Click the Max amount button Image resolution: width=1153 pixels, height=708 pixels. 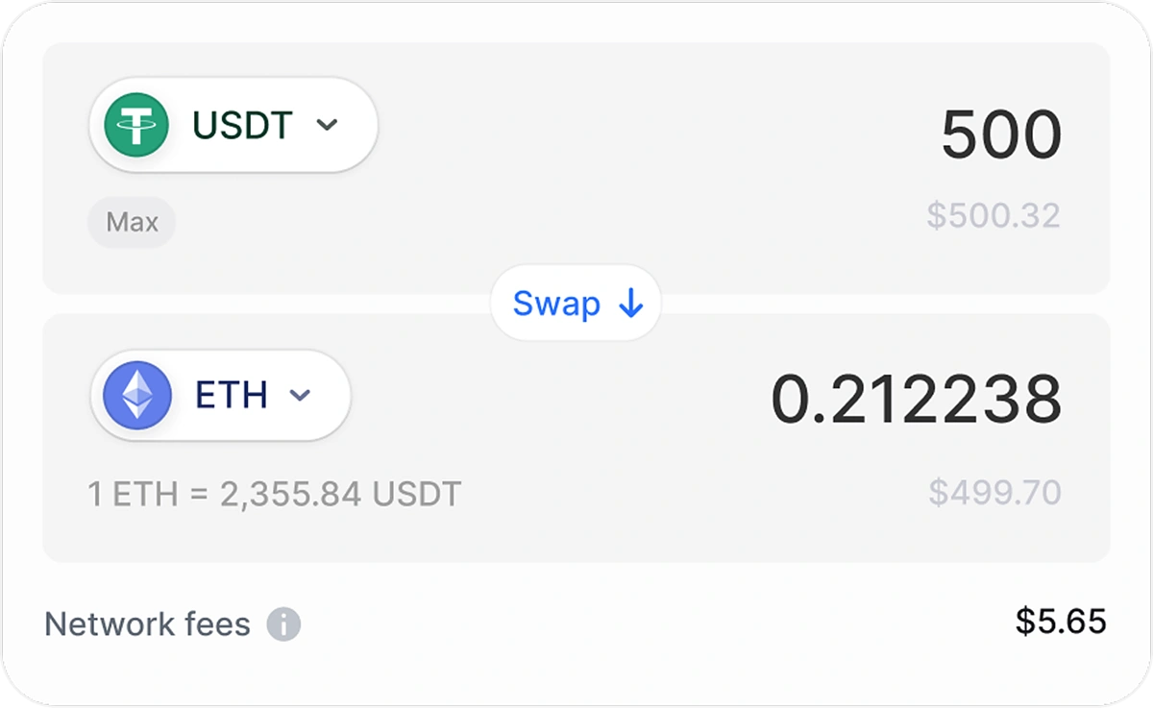click(x=132, y=222)
